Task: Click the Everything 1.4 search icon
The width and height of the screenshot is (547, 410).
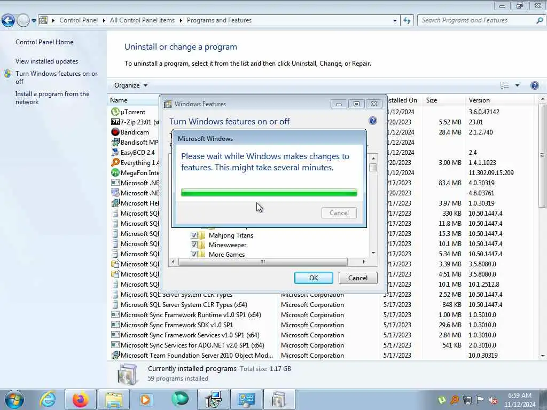Action: (115, 162)
